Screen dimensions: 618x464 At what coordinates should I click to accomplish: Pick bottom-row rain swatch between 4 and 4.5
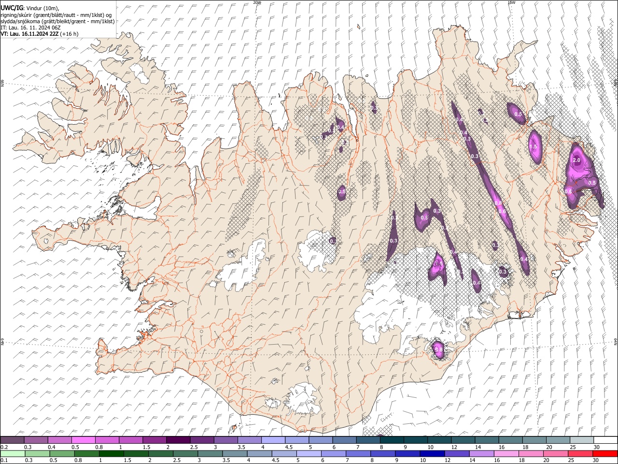click(x=260, y=453)
